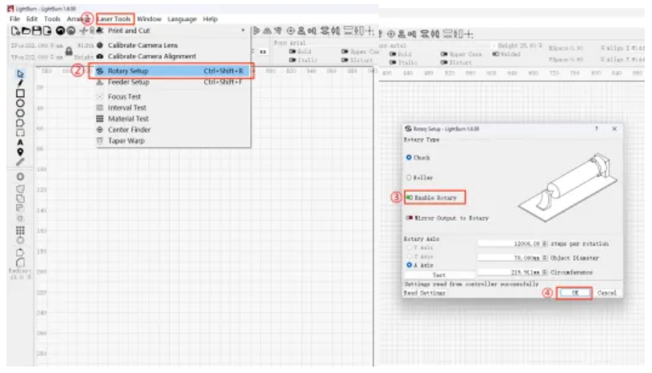The image size is (652, 373).
Task: Adjust the text Height stepper
Action: click(541, 45)
